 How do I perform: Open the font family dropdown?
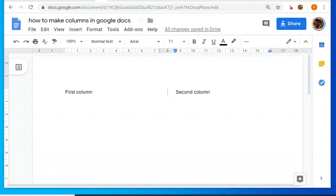tap(143, 41)
